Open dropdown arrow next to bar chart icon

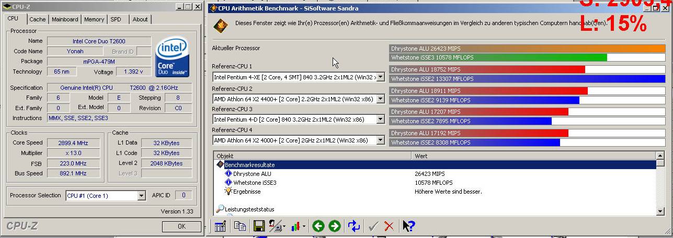pos(304,227)
